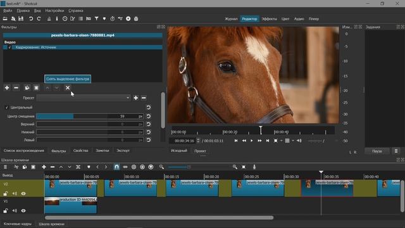Open the Пресет dropdown

point(83,98)
